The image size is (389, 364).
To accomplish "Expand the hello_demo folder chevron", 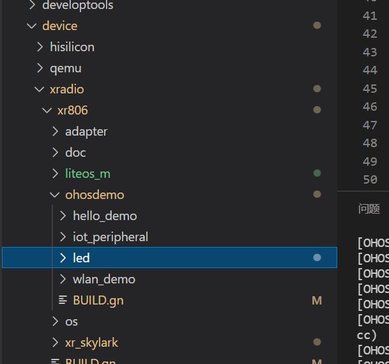I will [63, 216].
